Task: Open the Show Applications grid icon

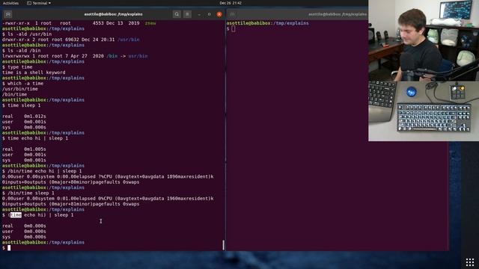Action: click(x=470, y=262)
